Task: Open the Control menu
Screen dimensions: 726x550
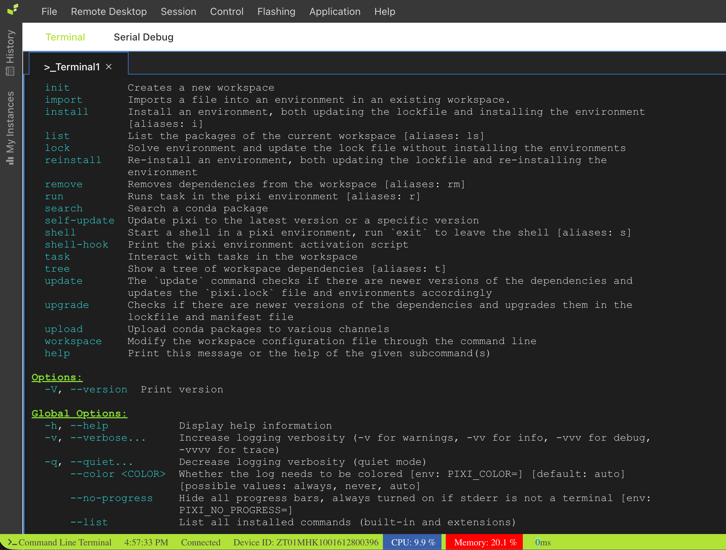Action: tap(227, 11)
